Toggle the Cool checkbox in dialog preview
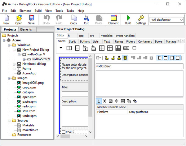Screen dimensions: 186x146 [x=64, y=132]
